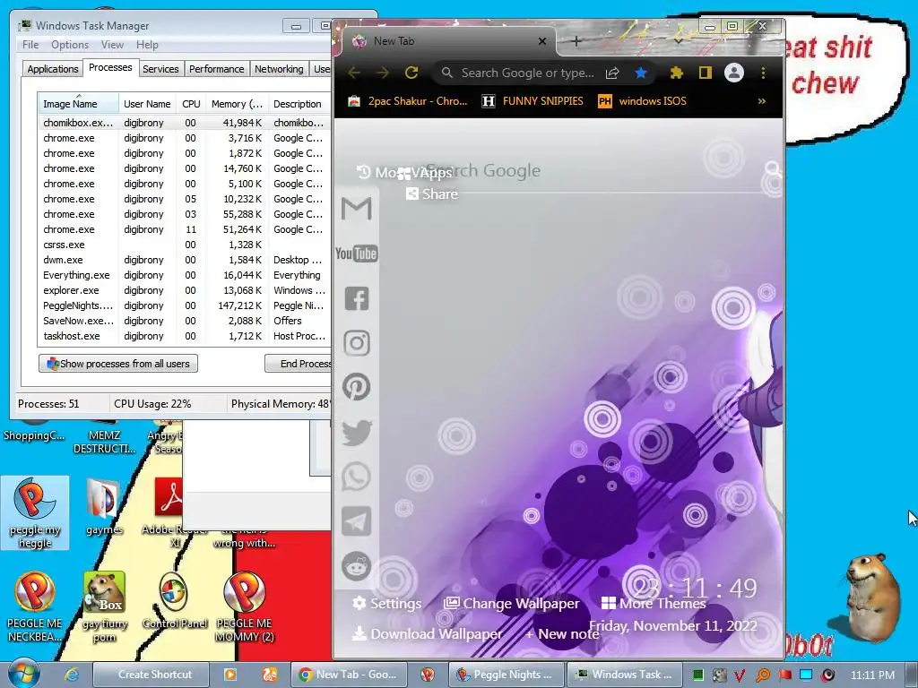Switch to the Applications tab
The width and height of the screenshot is (918, 688).
(x=53, y=69)
